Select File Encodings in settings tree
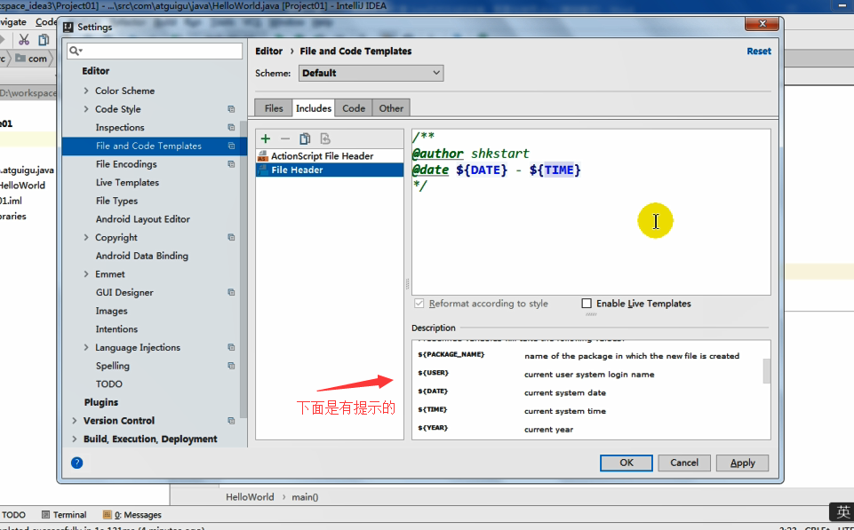Image resolution: width=854 pixels, height=530 pixels. point(126,164)
